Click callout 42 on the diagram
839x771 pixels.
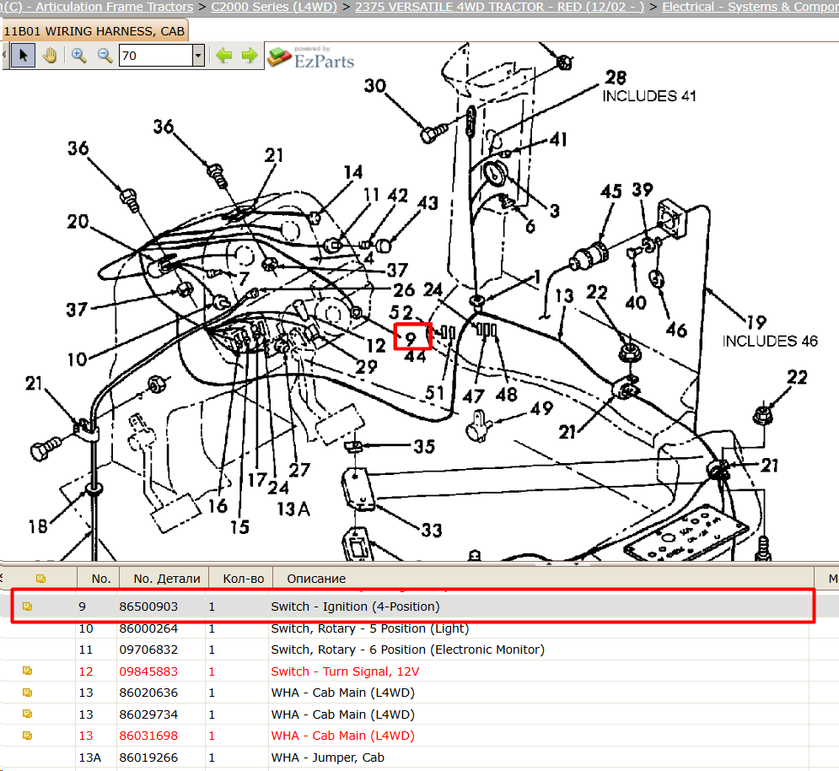[x=397, y=195]
